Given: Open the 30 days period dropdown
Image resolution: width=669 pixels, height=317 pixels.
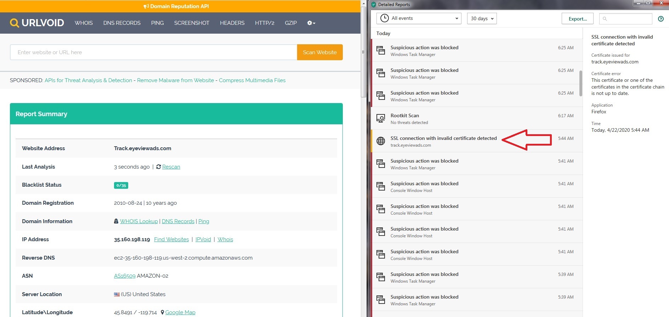Looking at the screenshot, I should pyautogui.click(x=482, y=18).
